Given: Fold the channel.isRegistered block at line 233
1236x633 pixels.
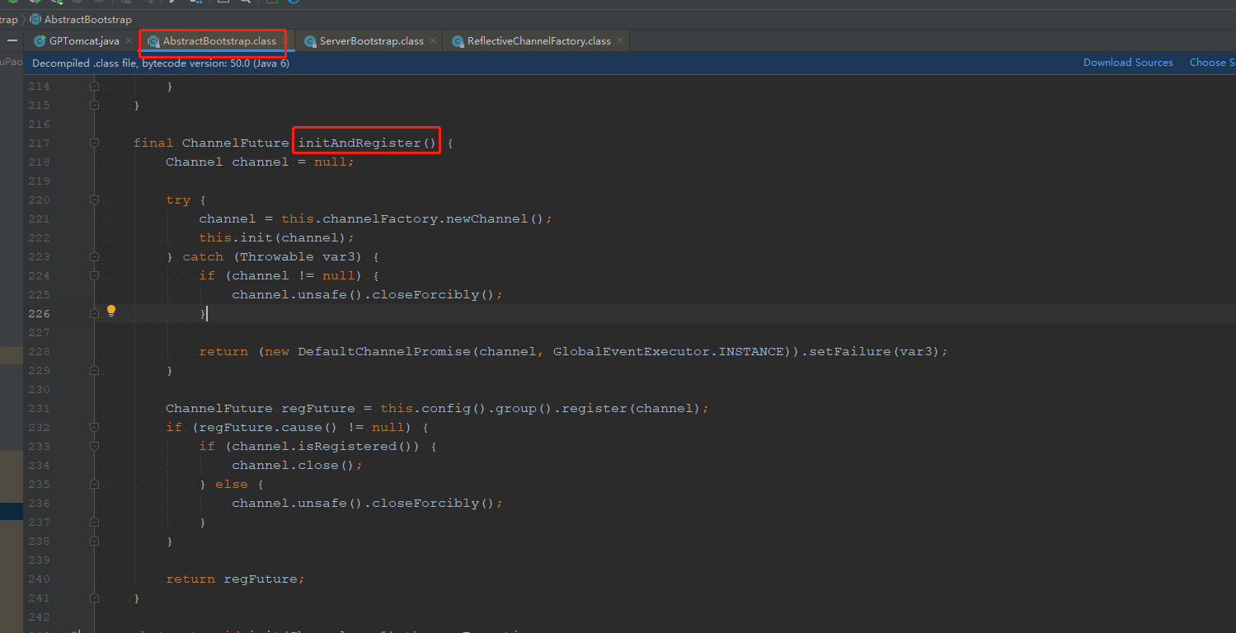Looking at the screenshot, I should [x=94, y=447].
